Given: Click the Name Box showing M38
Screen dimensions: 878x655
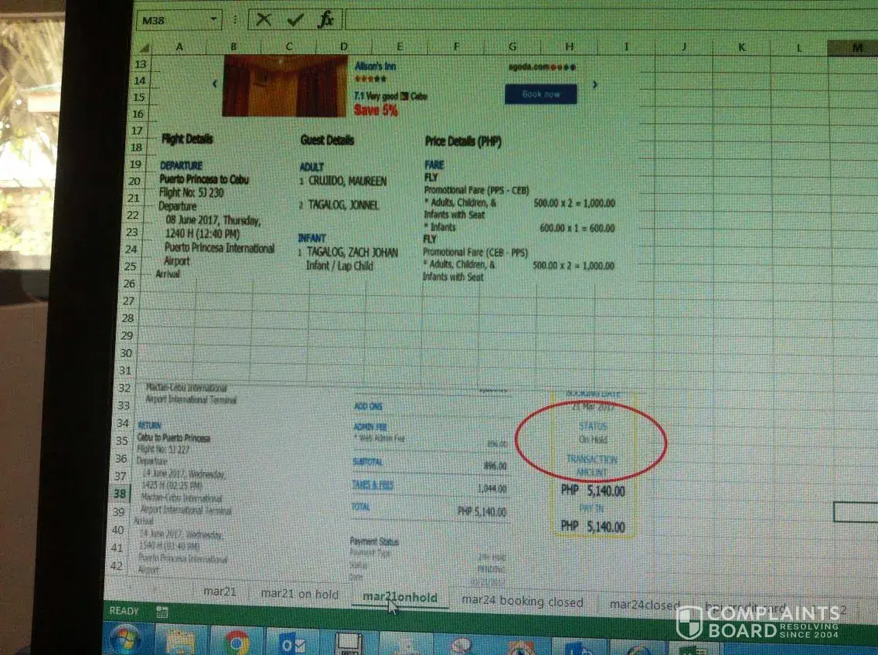Looking at the screenshot, I should (172, 20).
